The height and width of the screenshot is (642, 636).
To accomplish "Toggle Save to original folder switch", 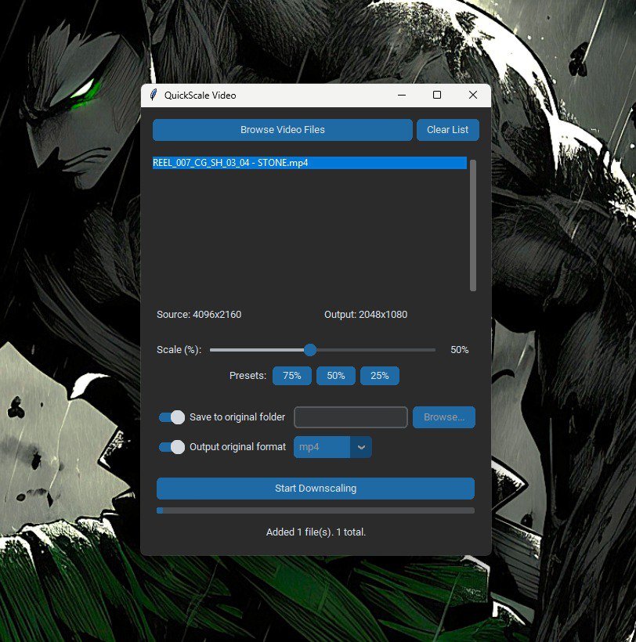I will point(172,417).
